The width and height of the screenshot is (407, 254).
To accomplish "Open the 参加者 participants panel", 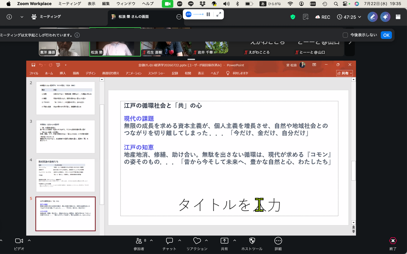I will pyautogui.click(x=139, y=244).
